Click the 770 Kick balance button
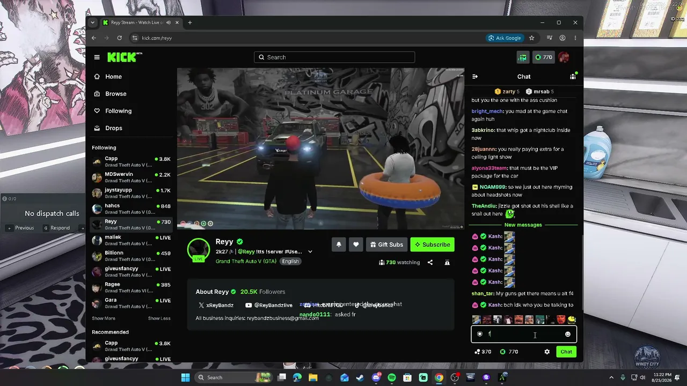Image resolution: width=687 pixels, height=386 pixels. click(543, 57)
